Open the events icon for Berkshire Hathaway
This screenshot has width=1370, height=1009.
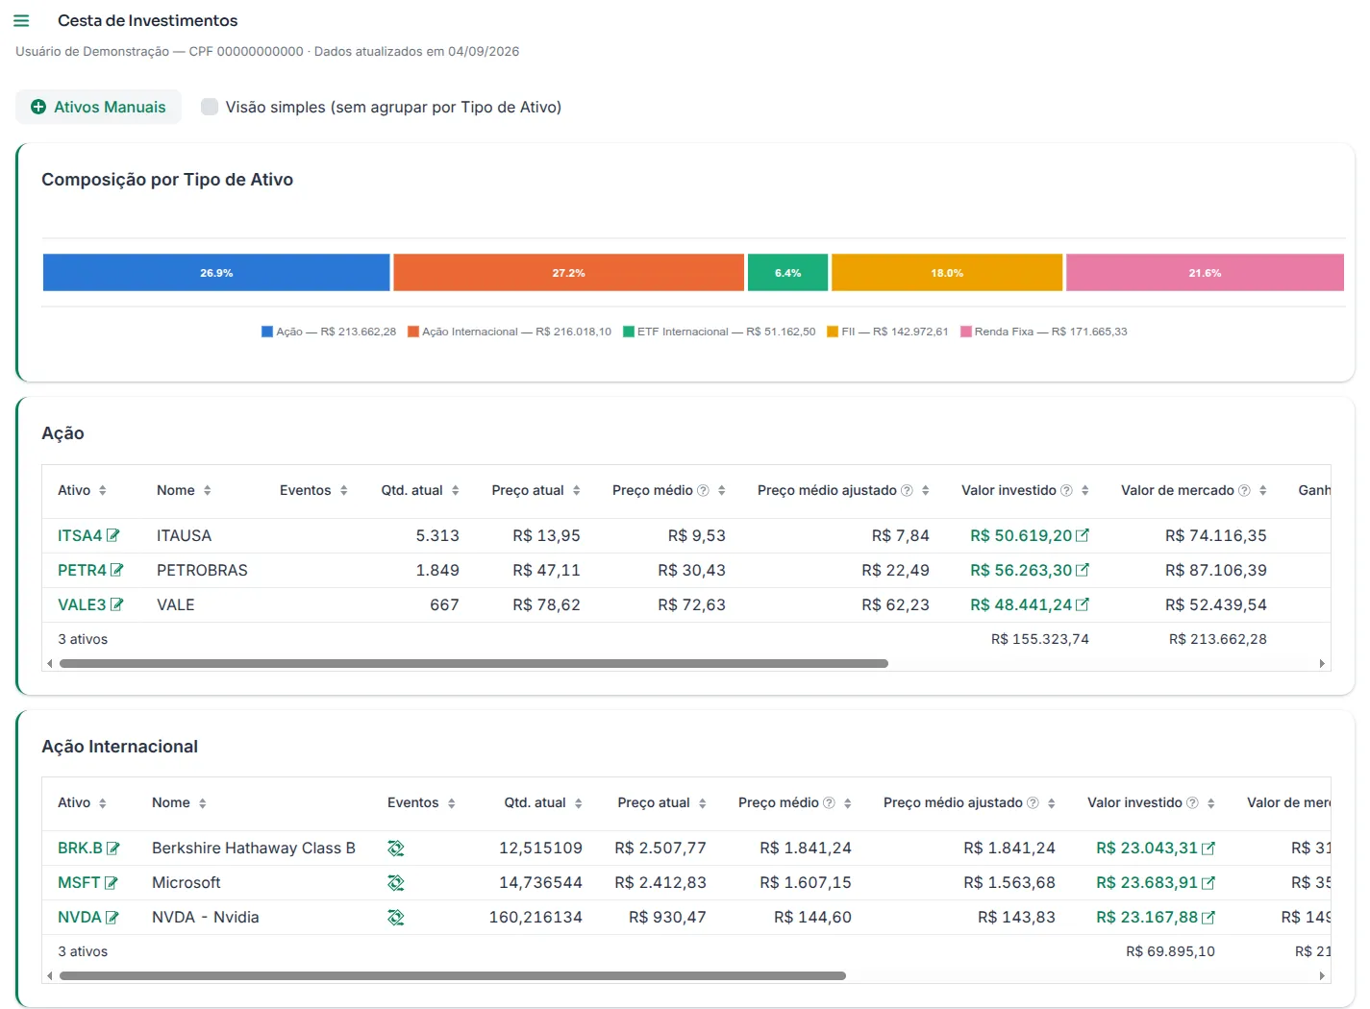pos(396,849)
